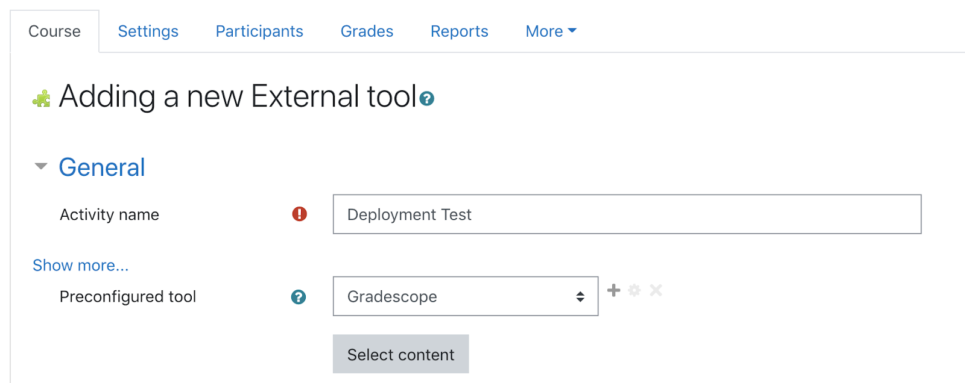Click the red required icon beside Activity name
Screen dimensions: 965x383
coord(300,214)
